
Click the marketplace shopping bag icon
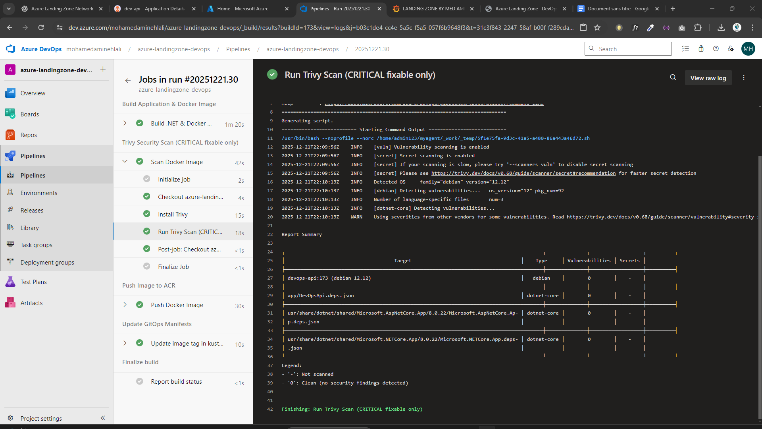click(x=701, y=49)
